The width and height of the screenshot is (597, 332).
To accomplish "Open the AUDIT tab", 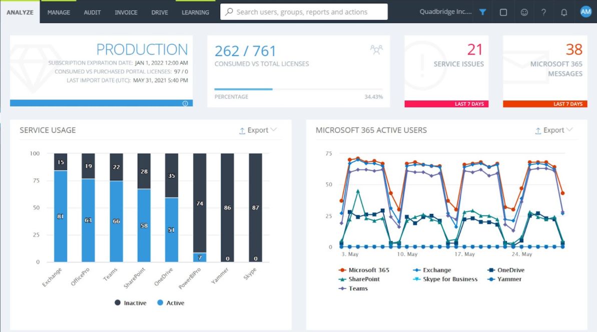I will [92, 12].
